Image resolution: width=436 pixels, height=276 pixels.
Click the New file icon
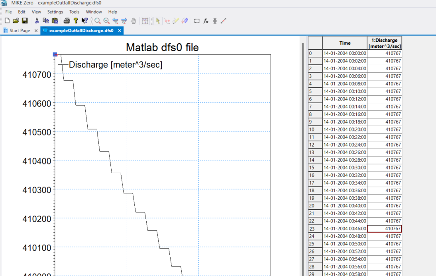coord(7,21)
